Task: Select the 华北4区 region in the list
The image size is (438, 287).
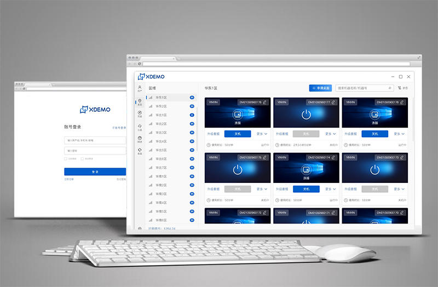Action: (x=171, y=141)
